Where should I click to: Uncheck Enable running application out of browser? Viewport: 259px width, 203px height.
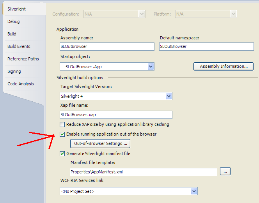point(62,134)
